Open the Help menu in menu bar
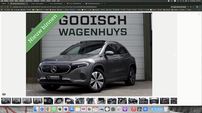This screenshot has height=113, width=202. (58, 1)
